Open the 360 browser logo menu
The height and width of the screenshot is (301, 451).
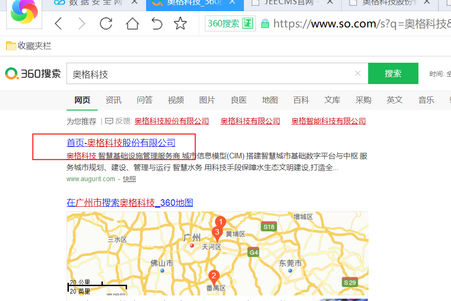[x=24, y=13]
